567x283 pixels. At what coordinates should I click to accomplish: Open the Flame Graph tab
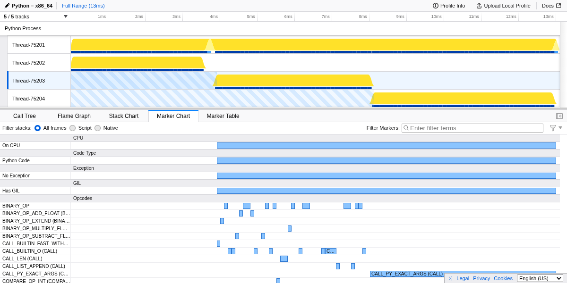point(74,116)
